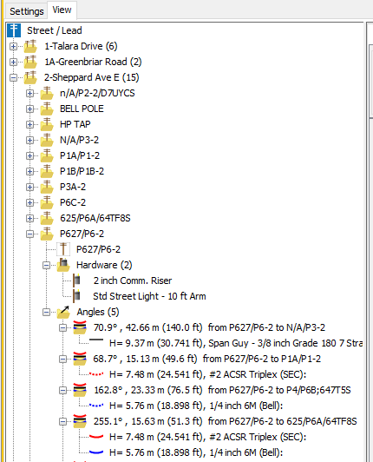Click the Hardware folder icon
Viewport: 373px width, 462px height.
63,265
